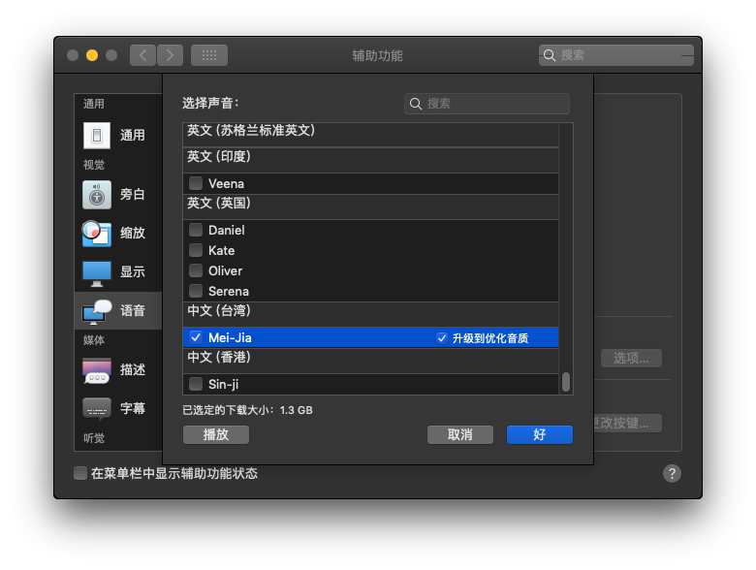The width and height of the screenshot is (756, 570).
Task: Click the voice list vertical scrollbar
Action: tap(566, 382)
